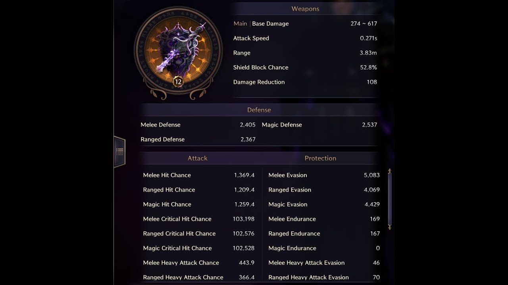Click the level 12 badge on emblem
This screenshot has width=508, height=285.
pyautogui.click(x=178, y=82)
